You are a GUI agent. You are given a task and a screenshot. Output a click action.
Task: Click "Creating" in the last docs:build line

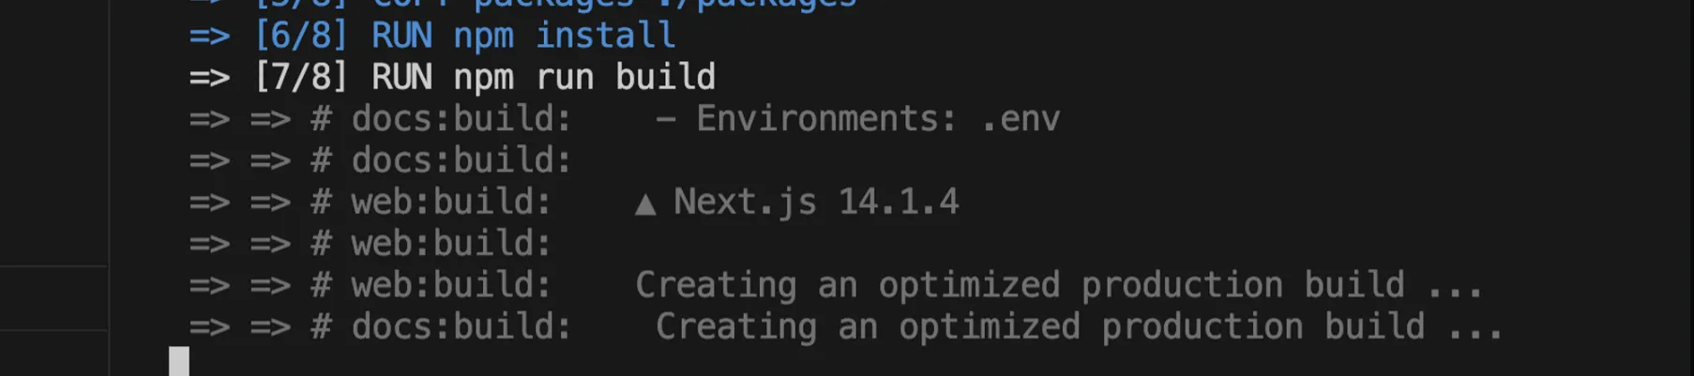[x=735, y=327]
